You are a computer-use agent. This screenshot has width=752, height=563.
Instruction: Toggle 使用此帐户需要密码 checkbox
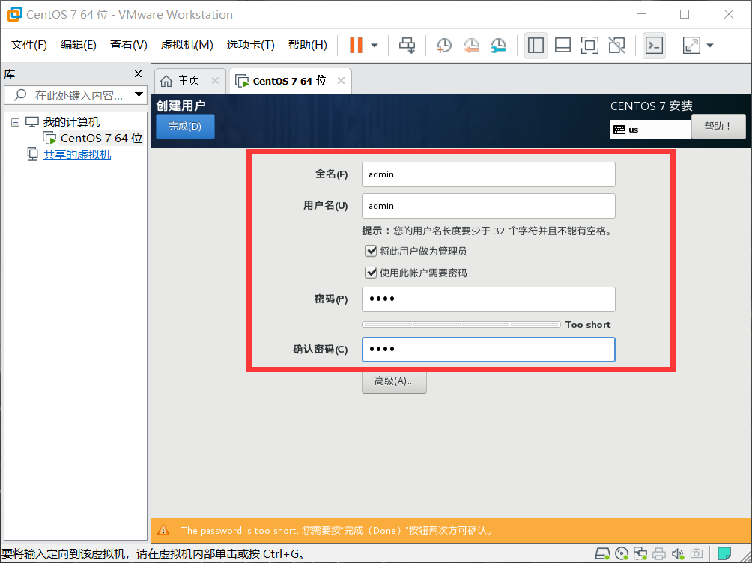pyautogui.click(x=370, y=273)
